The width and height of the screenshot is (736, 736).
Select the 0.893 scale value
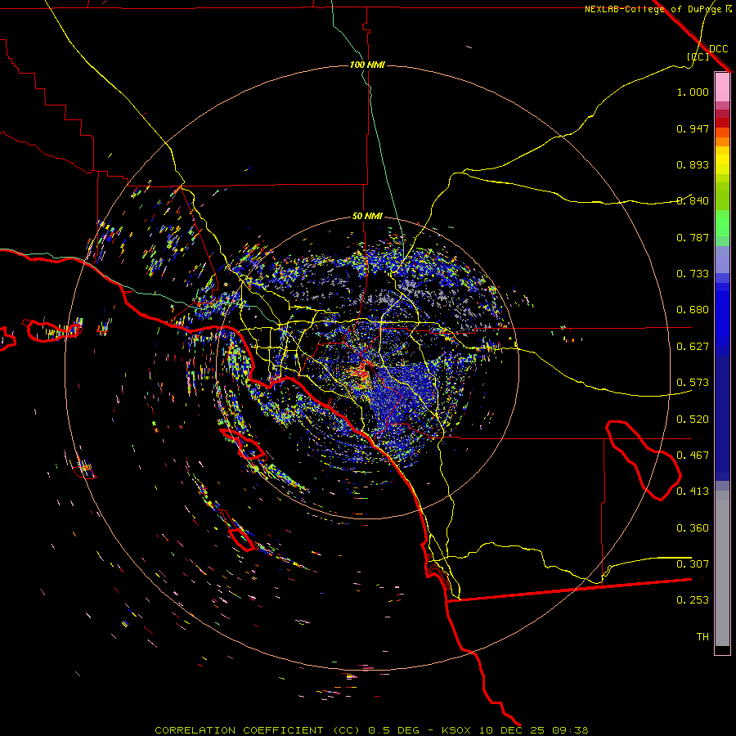click(x=693, y=164)
